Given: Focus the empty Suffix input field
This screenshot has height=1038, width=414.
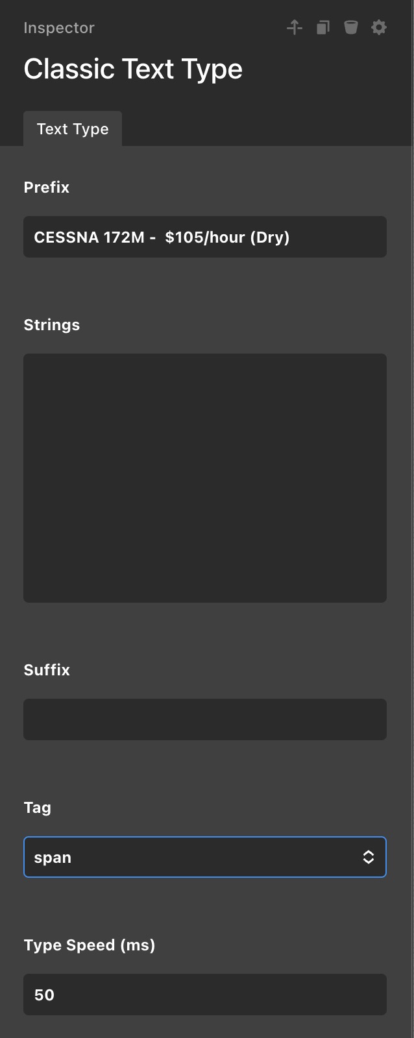Looking at the screenshot, I should tap(205, 719).
